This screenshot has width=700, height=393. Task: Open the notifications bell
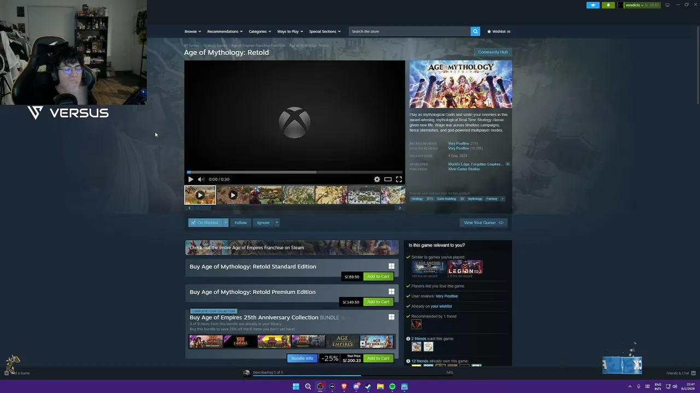coord(608,5)
